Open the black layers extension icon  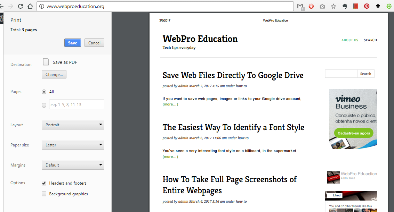coord(378,6)
